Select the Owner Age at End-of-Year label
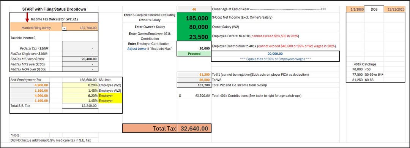The width and height of the screenshot is (410, 148). pyautogui.click(x=231, y=9)
